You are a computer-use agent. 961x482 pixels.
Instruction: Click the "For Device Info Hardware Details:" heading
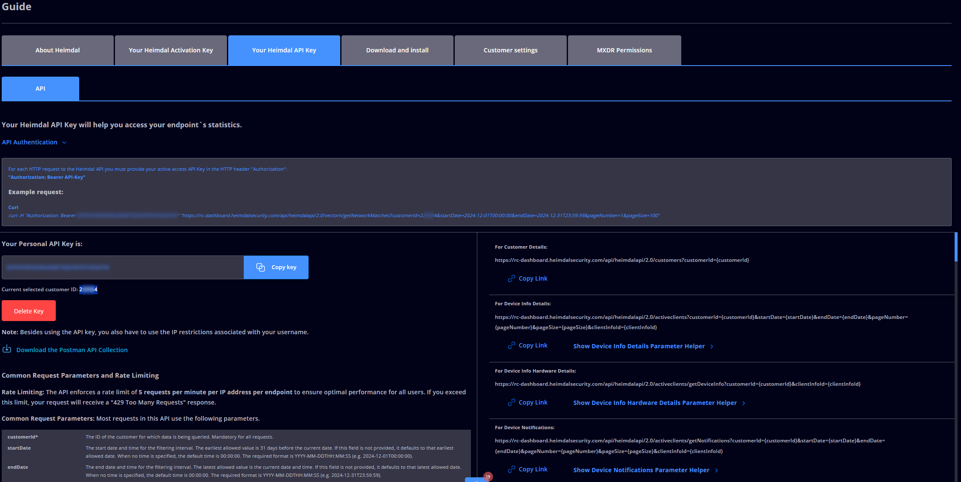click(535, 371)
